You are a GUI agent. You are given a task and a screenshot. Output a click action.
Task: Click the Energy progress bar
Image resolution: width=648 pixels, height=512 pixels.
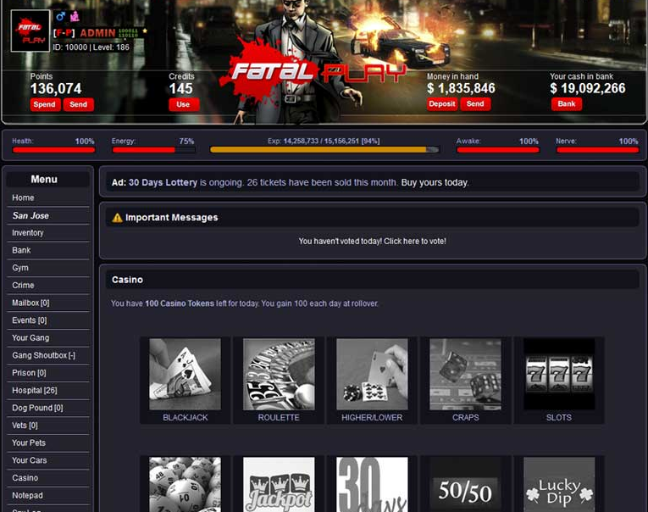[153, 150]
